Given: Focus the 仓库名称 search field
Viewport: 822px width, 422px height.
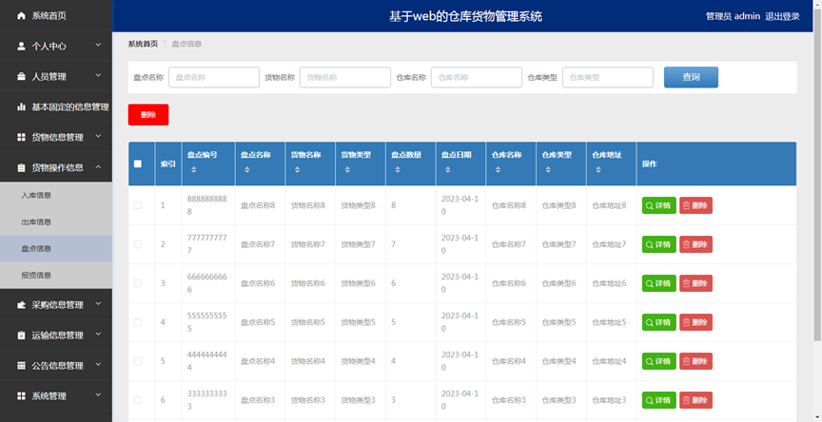Looking at the screenshot, I should (477, 78).
